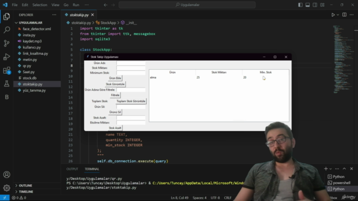Open the B extension icon in activity bar
358x201 pixels.
pos(7,97)
